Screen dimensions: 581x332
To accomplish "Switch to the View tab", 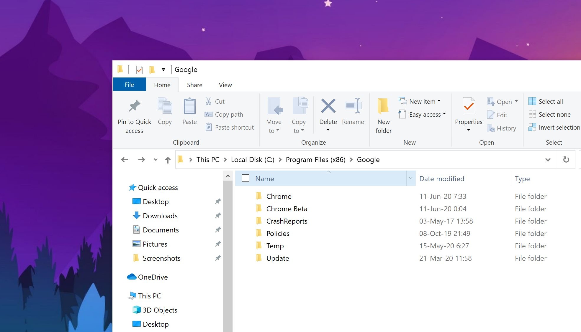I will [225, 85].
